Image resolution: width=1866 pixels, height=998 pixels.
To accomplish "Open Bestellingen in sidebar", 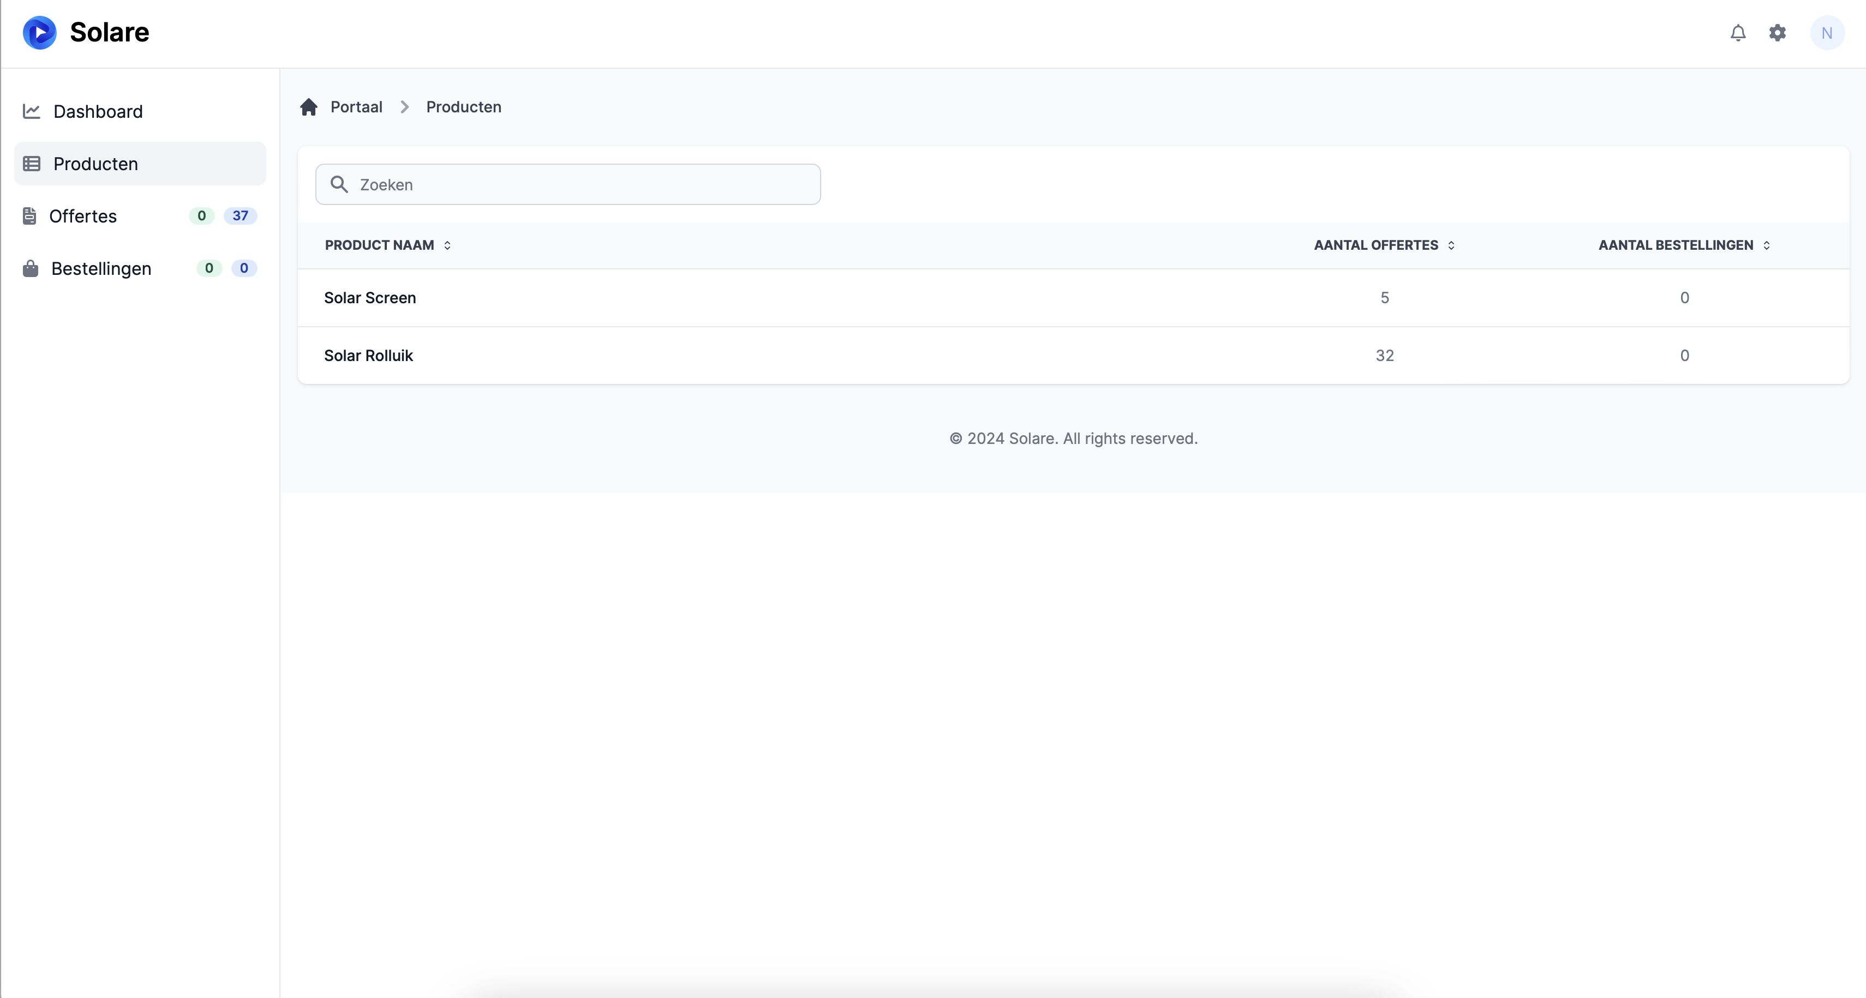I will tap(140, 268).
